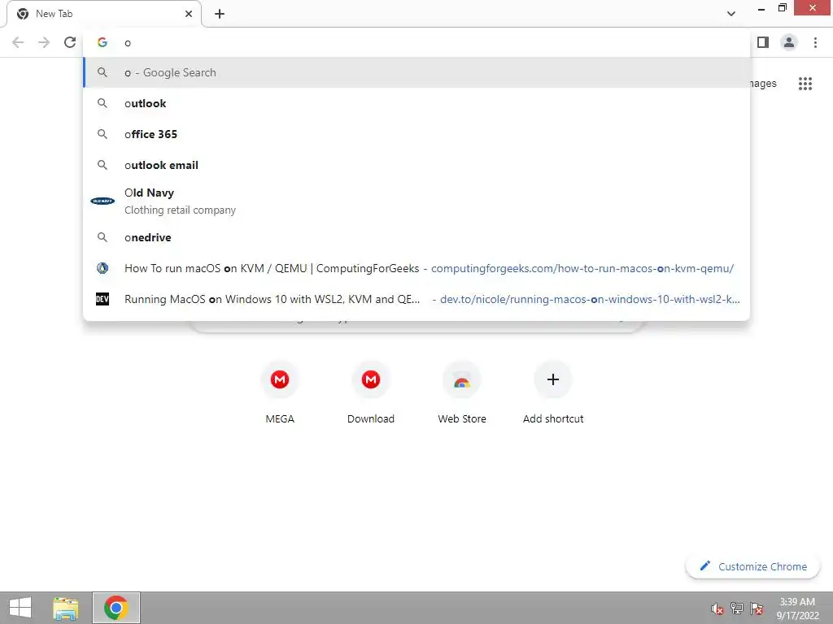
Task: Click the Action Center flag icon
Action: pyautogui.click(x=757, y=609)
